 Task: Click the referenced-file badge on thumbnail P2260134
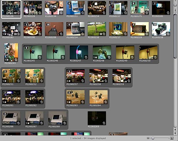tap(61, 13)
